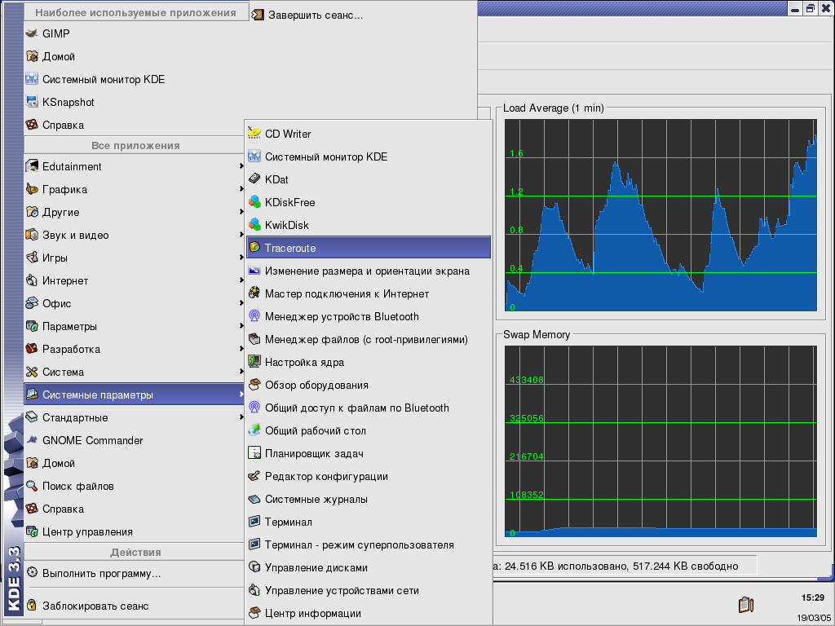The height and width of the screenshot is (626, 835).
Task: Launch Терминал - режим суперпользователя
Action: (368, 545)
